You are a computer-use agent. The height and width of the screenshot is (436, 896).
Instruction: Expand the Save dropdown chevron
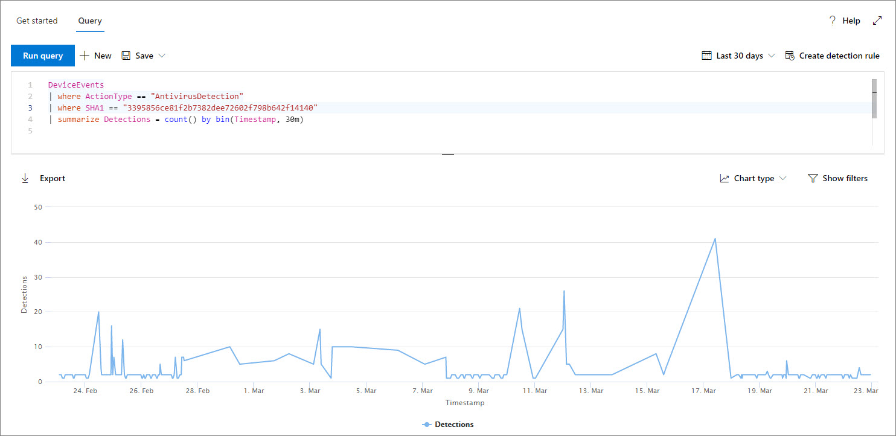162,56
